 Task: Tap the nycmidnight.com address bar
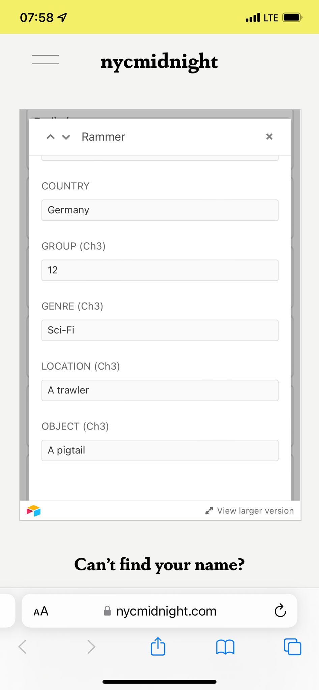click(x=165, y=611)
